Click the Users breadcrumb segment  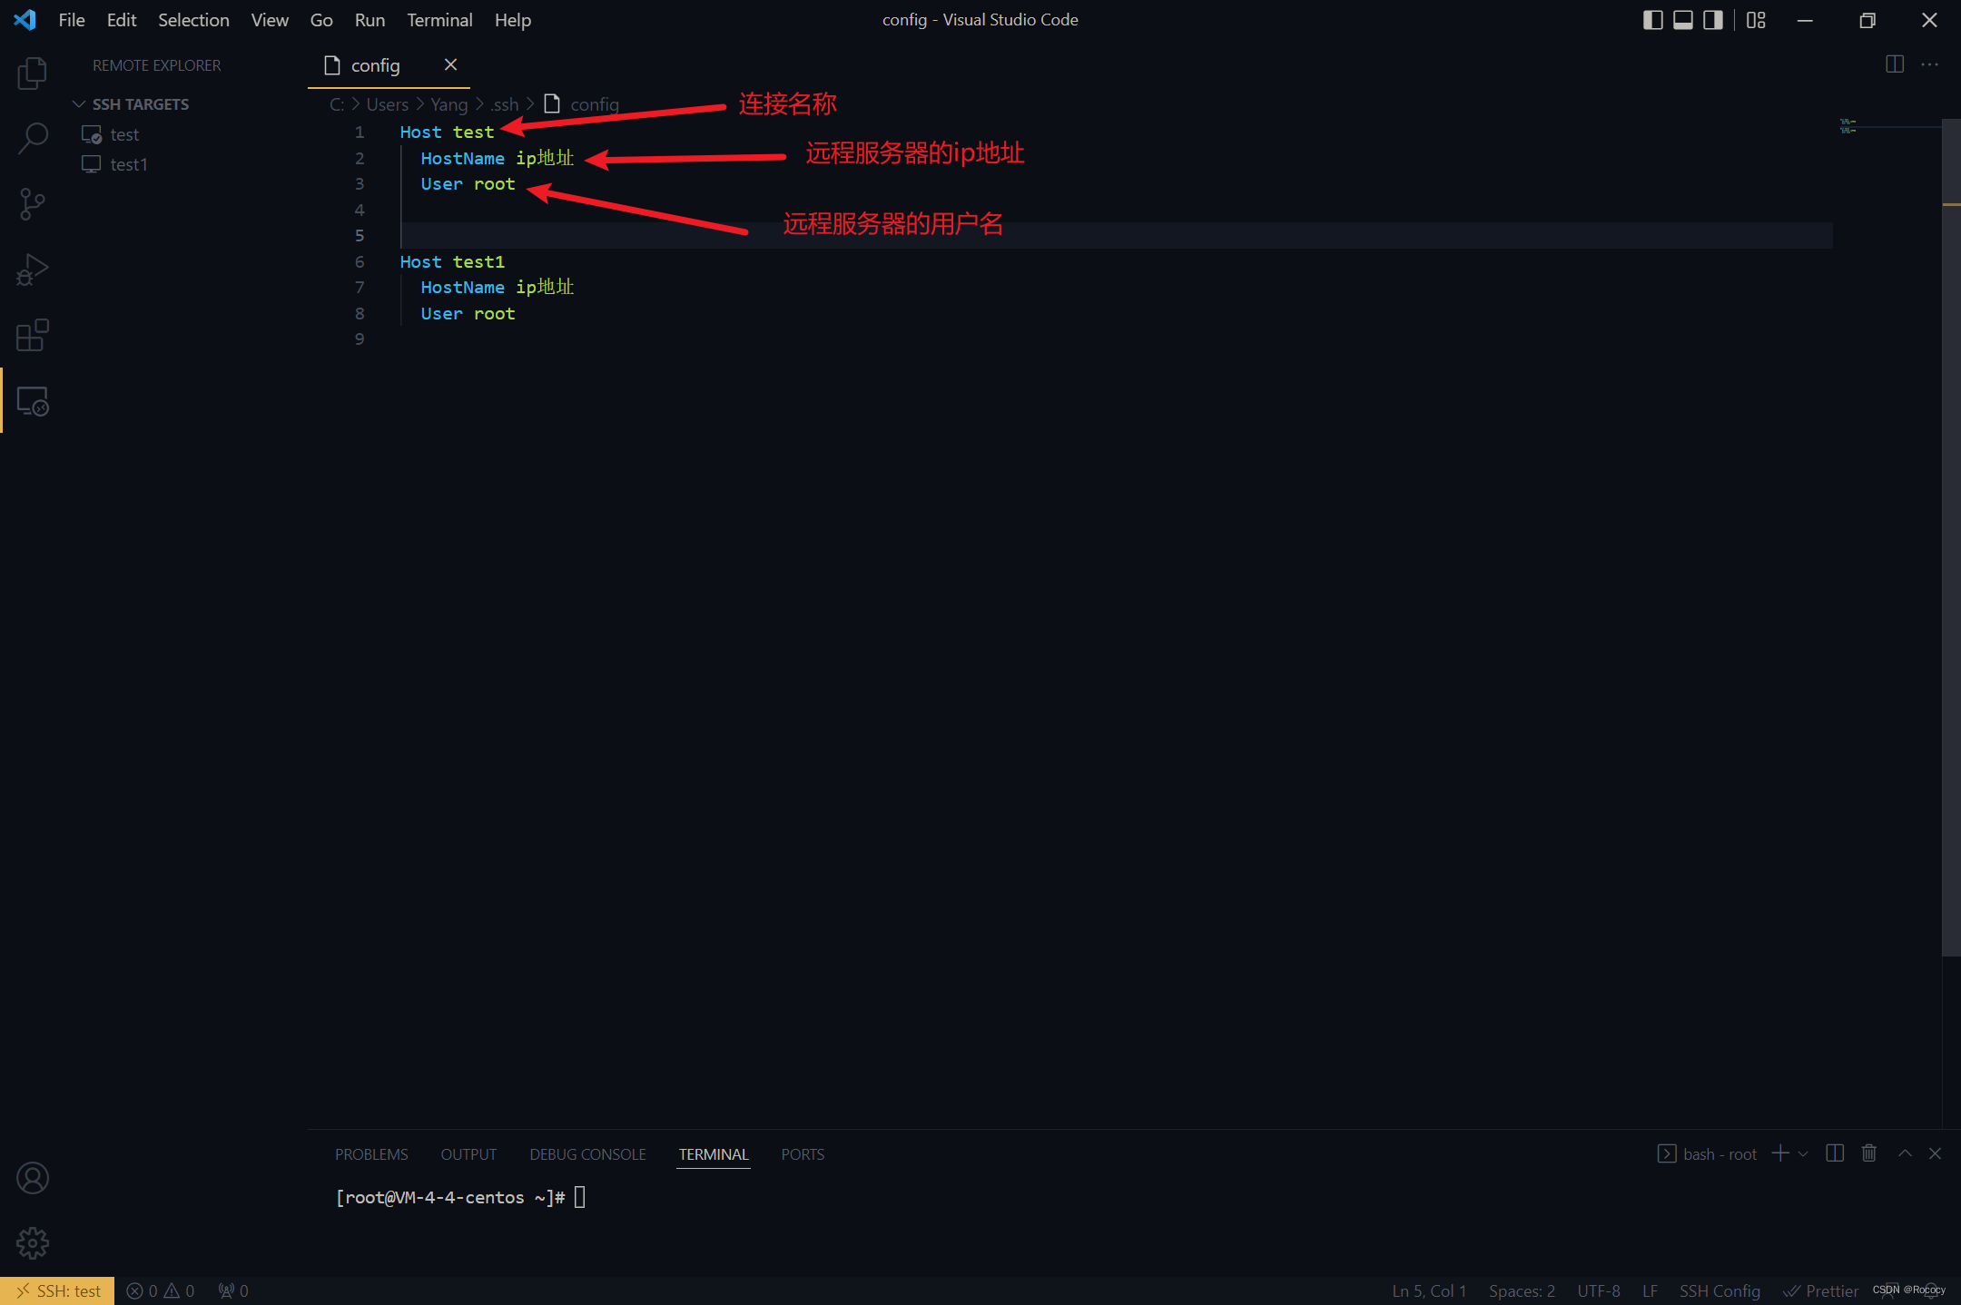387,104
